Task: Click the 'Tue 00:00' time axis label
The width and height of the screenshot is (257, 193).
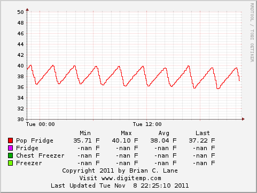Action: click(x=40, y=124)
